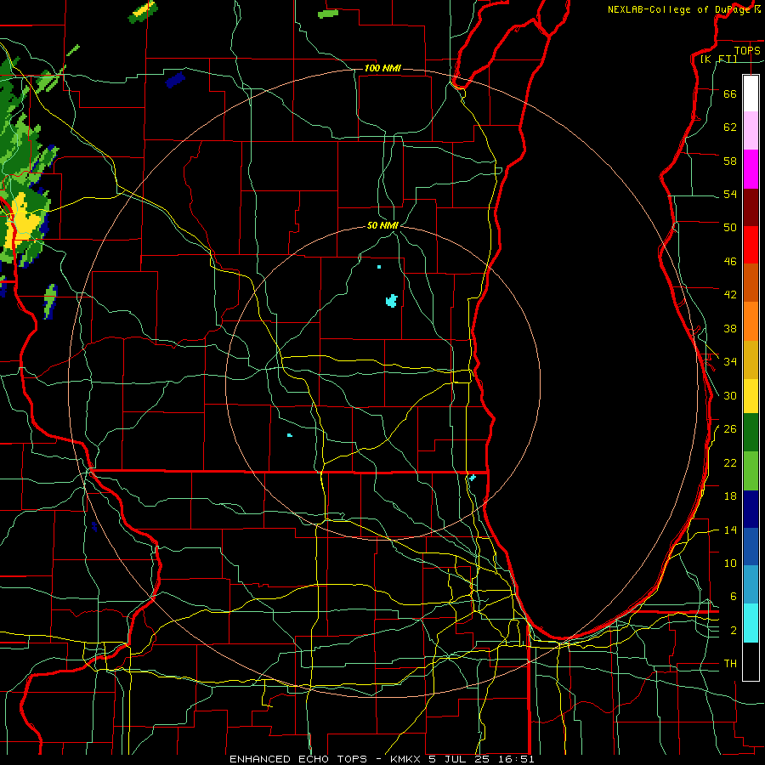Image resolution: width=765 pixels, height=765 pixels.
Task: Click the light blue swatch between 6 and 10
Action: tap(751, 585)
